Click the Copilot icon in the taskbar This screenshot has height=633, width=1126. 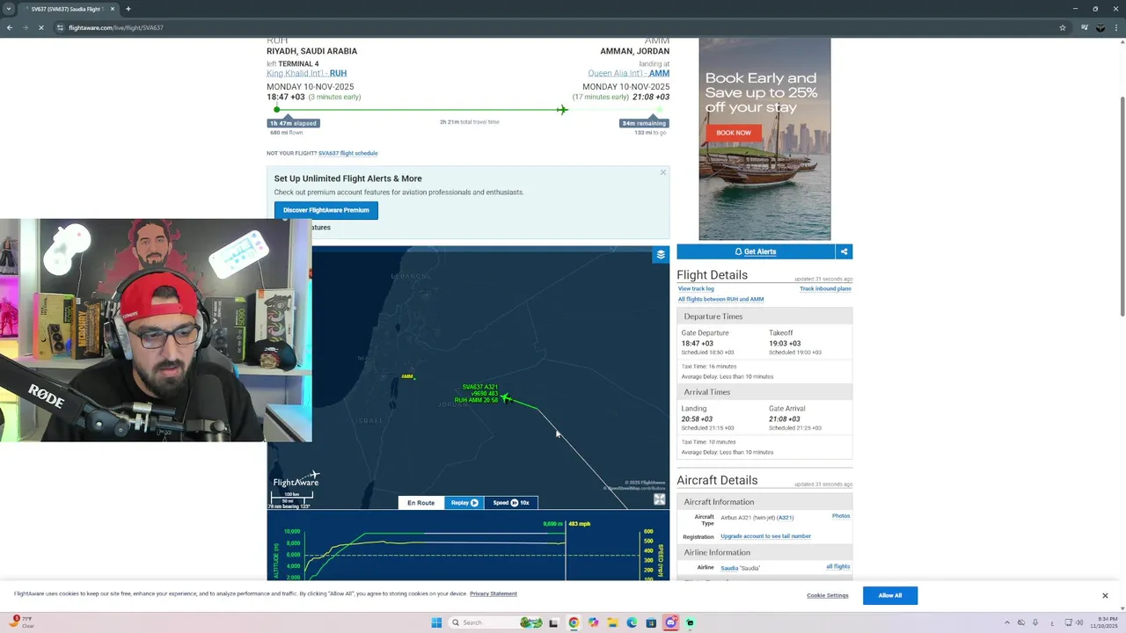click(x=593, y=622)
